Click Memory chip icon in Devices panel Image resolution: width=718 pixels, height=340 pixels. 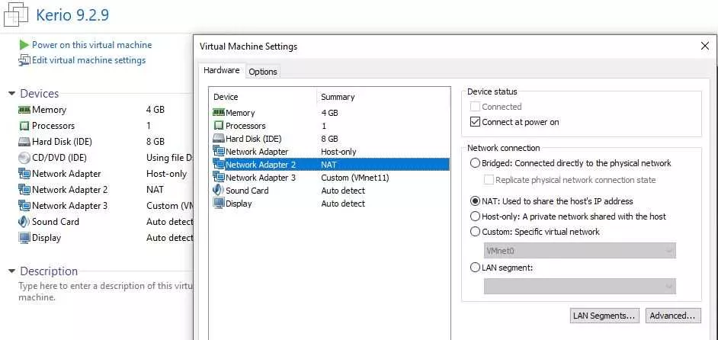24,110
